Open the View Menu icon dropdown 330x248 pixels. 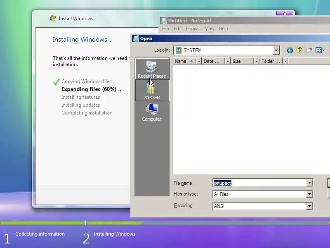coord(320,50)
